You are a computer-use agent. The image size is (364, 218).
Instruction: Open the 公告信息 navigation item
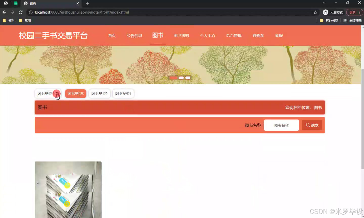tap(134, 36)
